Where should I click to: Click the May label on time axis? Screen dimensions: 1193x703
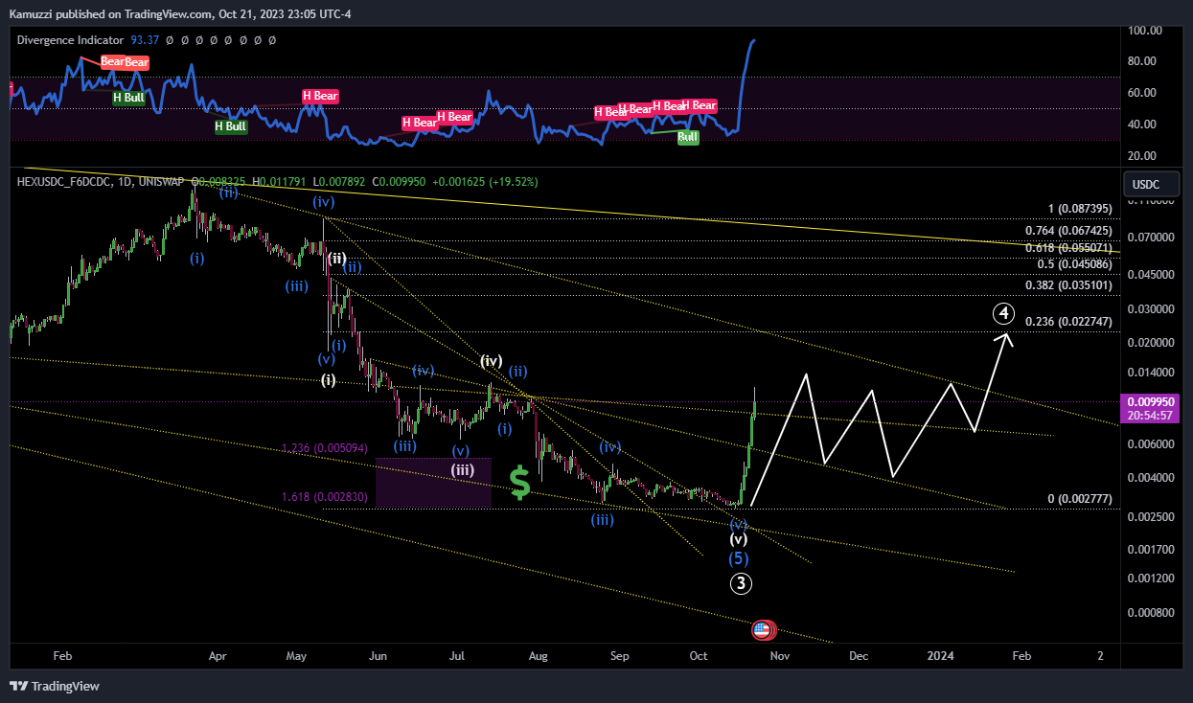point(296,656)
